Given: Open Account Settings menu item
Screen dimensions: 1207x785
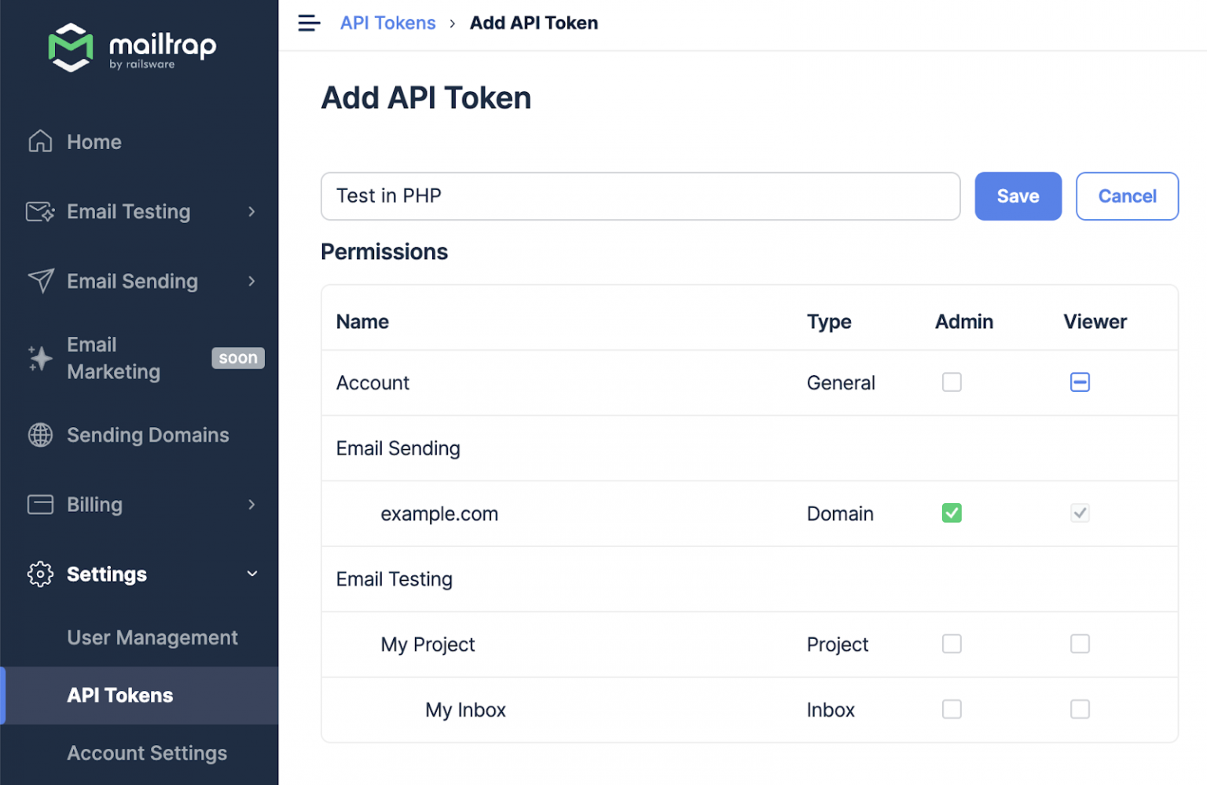Looking at the screenshot, I should pyautogui.click(x=147, y=753).
